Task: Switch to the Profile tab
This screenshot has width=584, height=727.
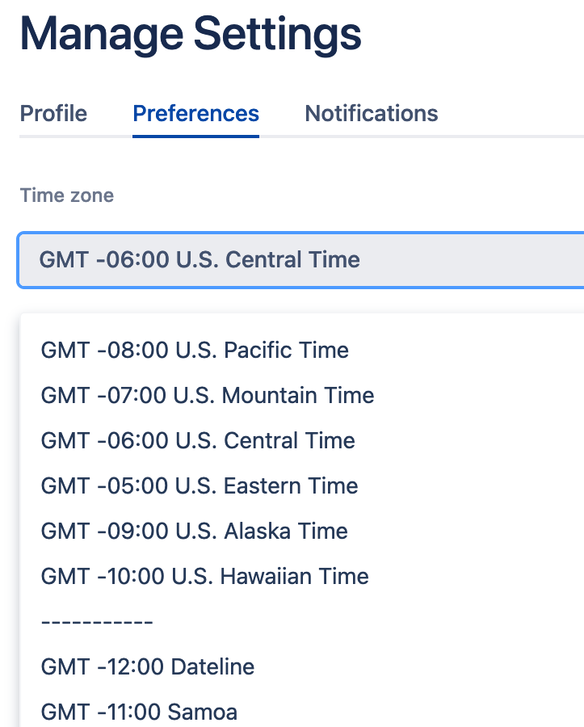Action: [53, 114]
